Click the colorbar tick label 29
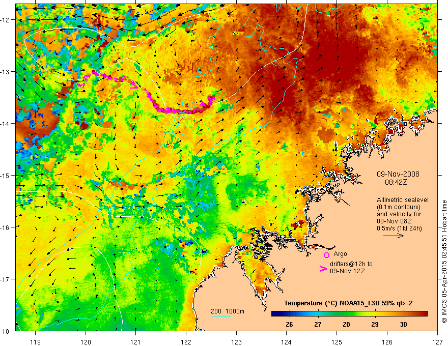This screenshot has width=448, height=346. point(375,325)
